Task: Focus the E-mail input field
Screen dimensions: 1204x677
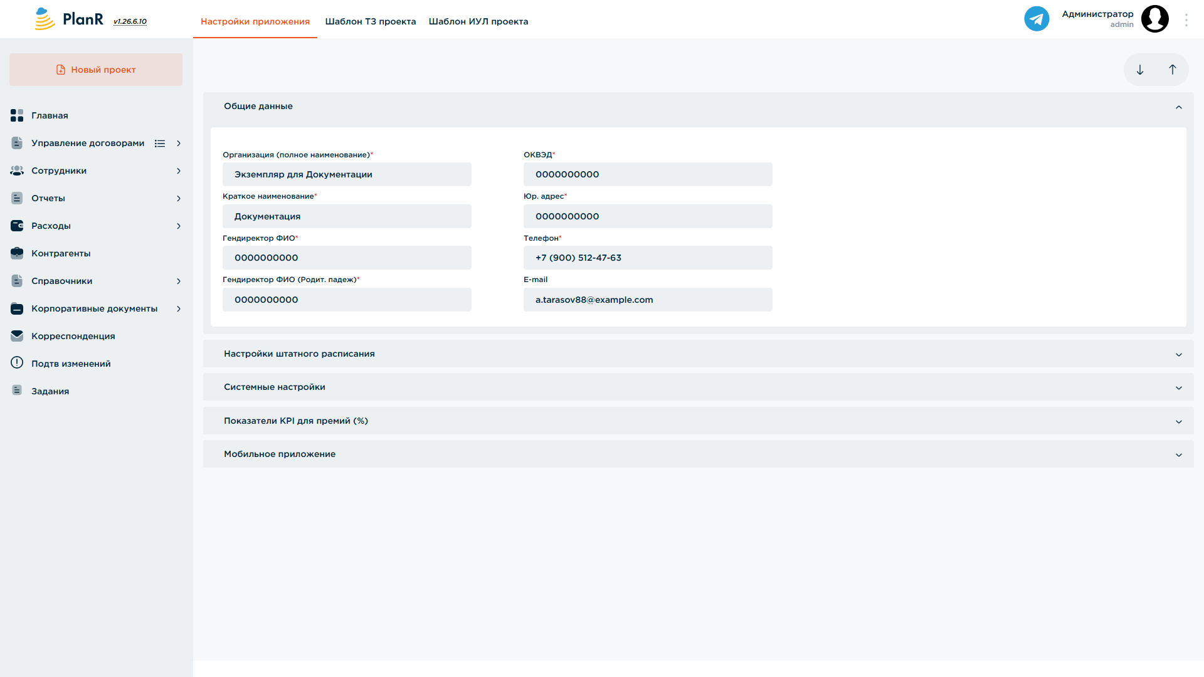Action: point(648,300)
